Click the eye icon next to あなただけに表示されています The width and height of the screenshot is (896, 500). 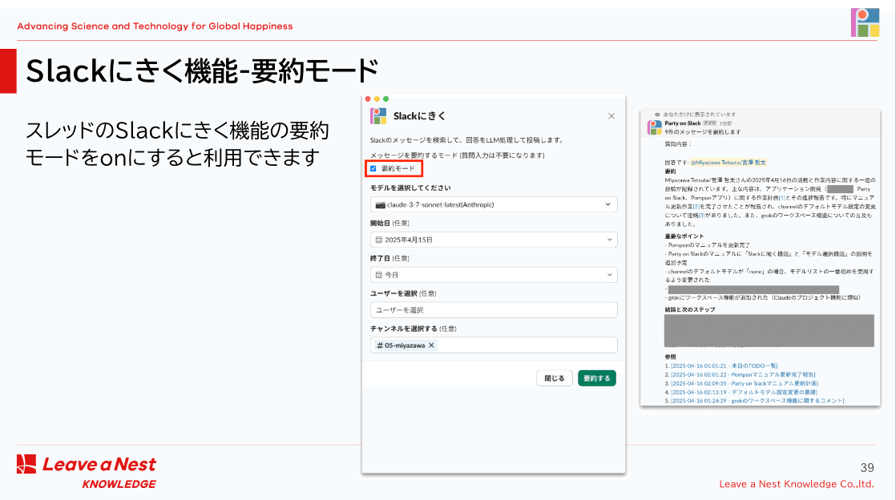[657, 115]
